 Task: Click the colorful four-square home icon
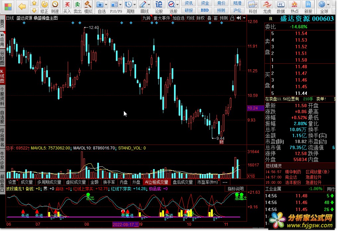[8, 7]
